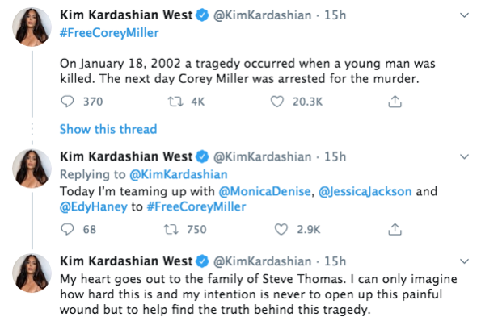Viewport: 481px width, 321px height.
Task: Open the @JessicaJackson profile mention
Action: tap(365, 191)
